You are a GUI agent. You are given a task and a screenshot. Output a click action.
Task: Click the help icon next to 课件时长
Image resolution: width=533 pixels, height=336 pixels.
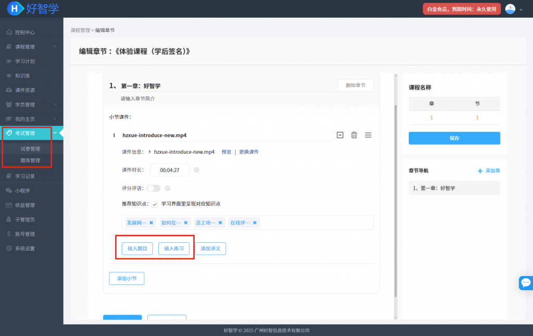tap(196, 170)
